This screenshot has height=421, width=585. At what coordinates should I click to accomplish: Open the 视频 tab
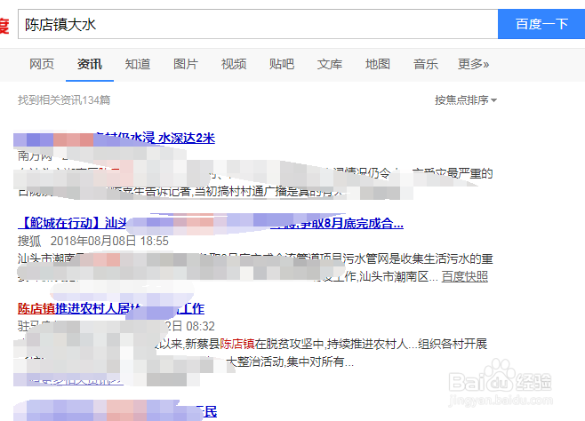[234, 64]
